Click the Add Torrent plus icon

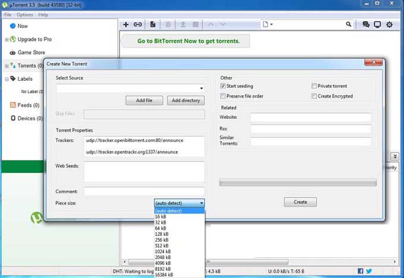click(126, 24)
